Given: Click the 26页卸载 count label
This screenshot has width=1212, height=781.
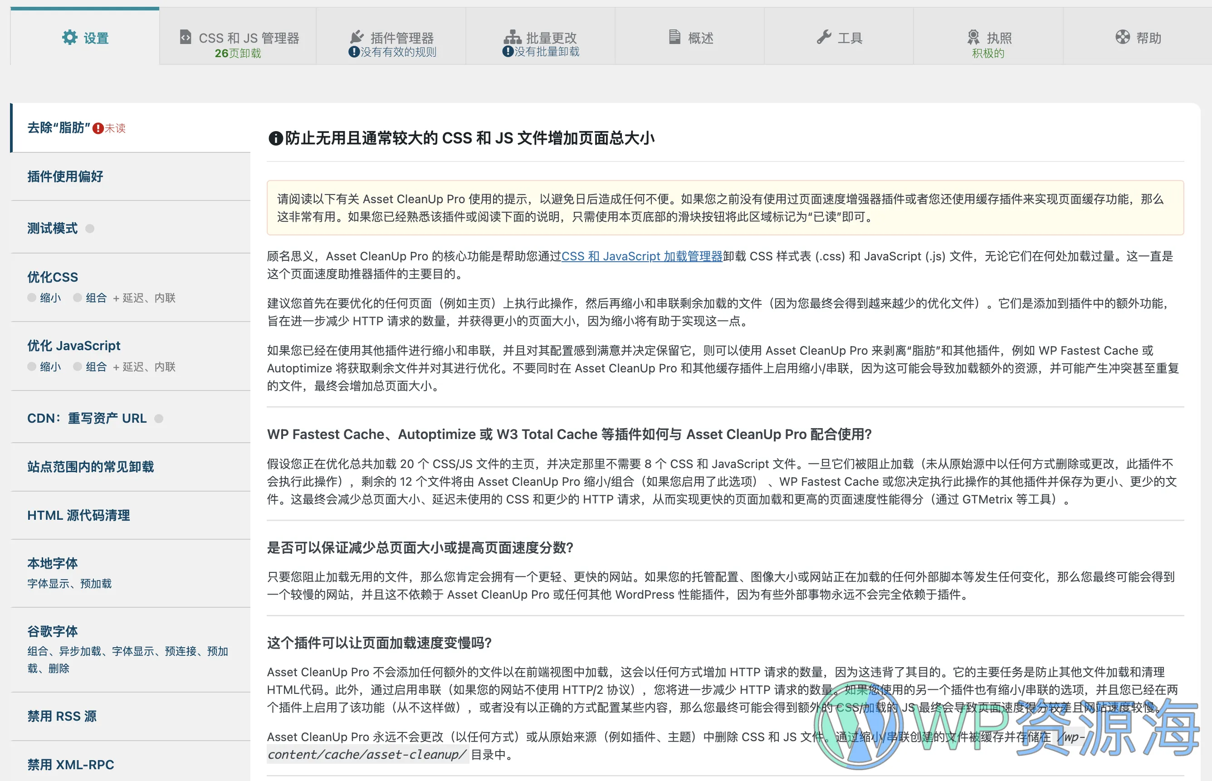Looking at the screenshot, I should (x=238, y=53).
